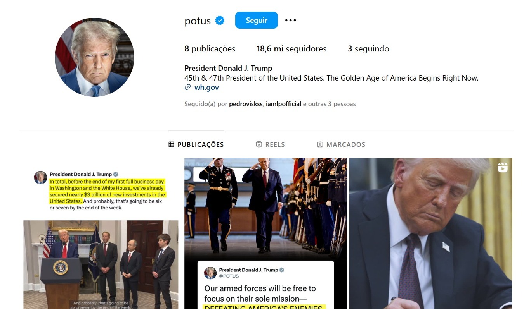Screen dimensions: 524x309
Task: Click the grid icon of Publicações tab
Action: click(x=171, y=144)
